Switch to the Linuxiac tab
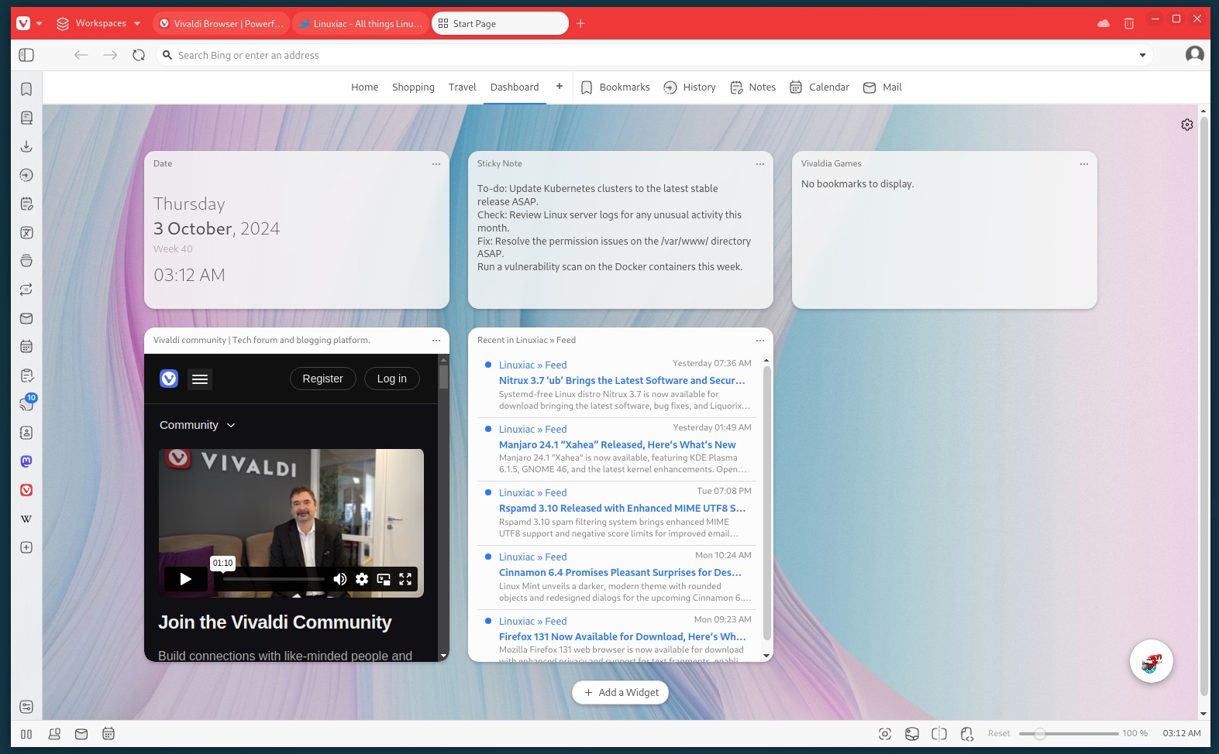1219x754 pixels. tap(360, 23)
